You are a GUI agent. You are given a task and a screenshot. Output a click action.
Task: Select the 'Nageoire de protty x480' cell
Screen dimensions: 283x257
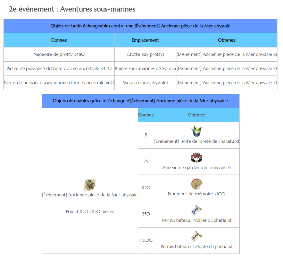(x=59, y=54)
